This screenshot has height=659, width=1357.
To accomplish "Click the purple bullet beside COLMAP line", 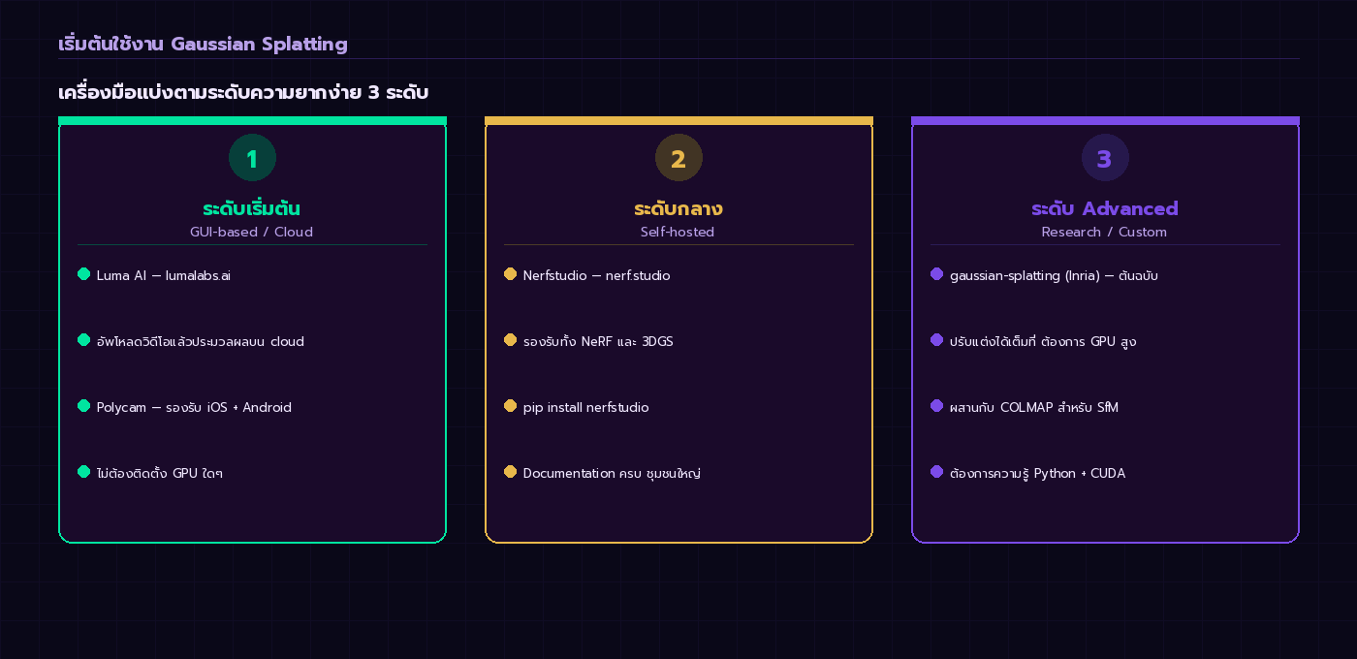I will [x=936, y=406].
